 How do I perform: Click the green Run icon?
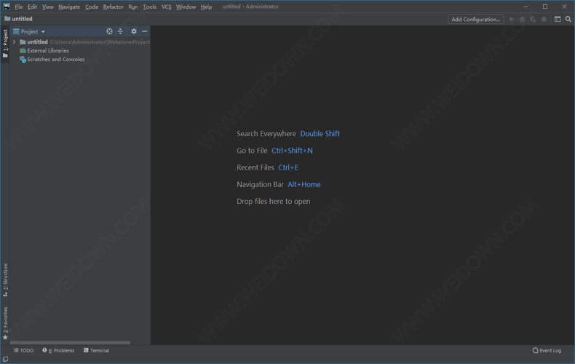click(512, 19)
